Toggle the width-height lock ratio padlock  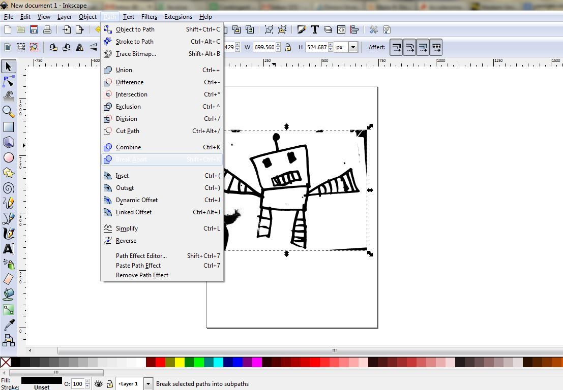click(x=288, y=47)
